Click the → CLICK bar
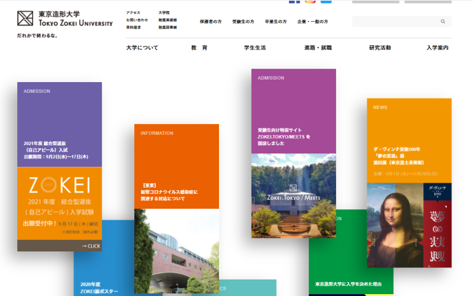The height and width of the screenshot is (296, 473). click(59, 246)
